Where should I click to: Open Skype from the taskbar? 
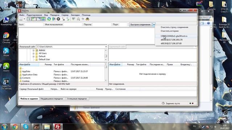(x=26, y=127)
